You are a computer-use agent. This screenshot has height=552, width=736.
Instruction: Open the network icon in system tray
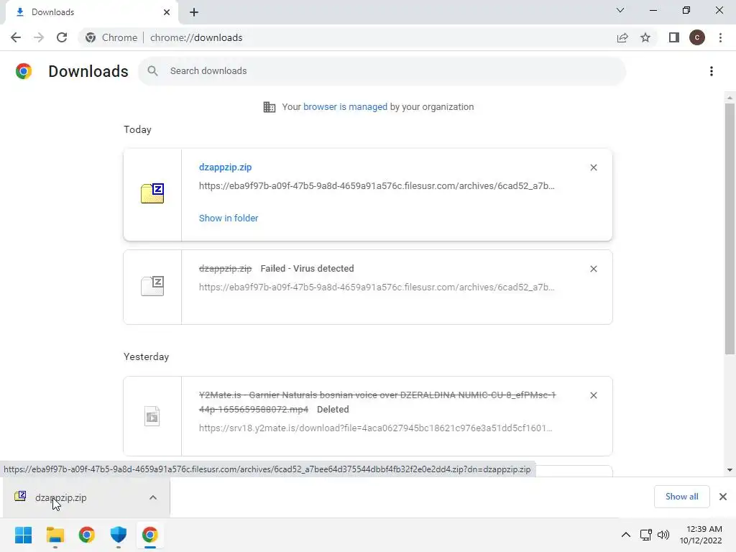(646, 535)
